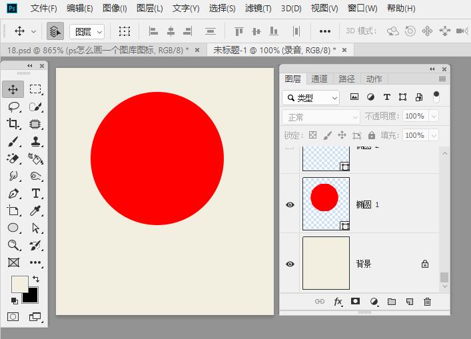471x339 pixels.
Task: Switch to the 通道 tab
Action: click(320, 79)
